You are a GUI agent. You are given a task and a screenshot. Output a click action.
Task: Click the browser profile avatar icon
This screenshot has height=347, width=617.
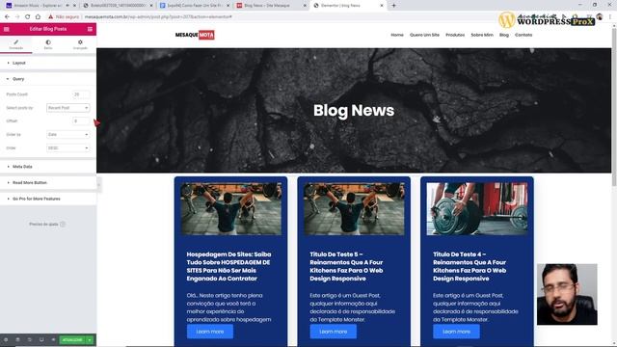(600, 17)
